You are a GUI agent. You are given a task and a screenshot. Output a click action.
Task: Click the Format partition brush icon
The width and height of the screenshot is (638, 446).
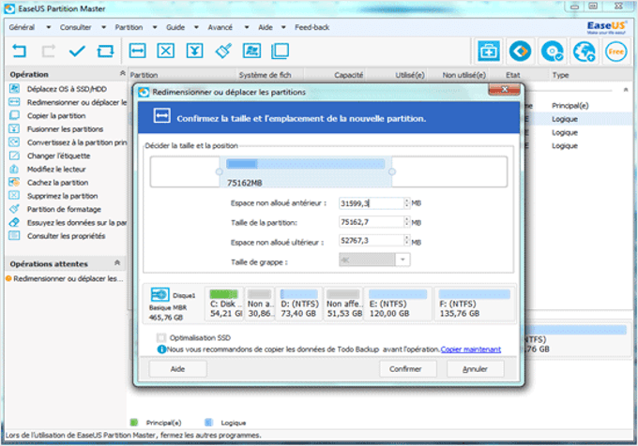tap(223, 51)
